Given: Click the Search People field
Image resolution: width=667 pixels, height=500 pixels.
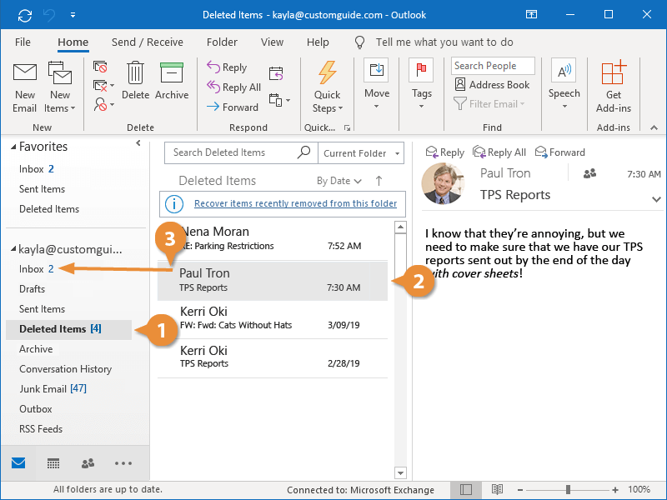Looking at the screenshot, I should (x=493, y=66).
